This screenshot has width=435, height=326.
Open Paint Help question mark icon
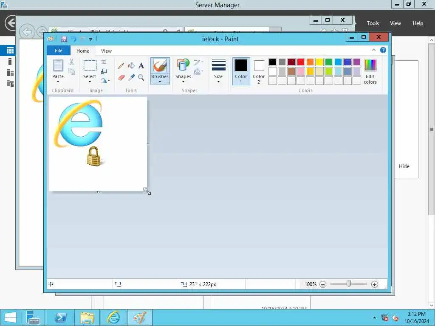[383, 50]
